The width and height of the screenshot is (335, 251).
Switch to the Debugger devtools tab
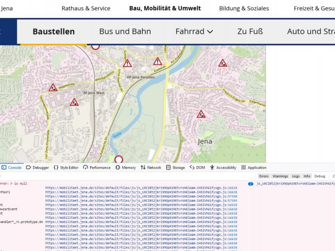pos(38,167)
